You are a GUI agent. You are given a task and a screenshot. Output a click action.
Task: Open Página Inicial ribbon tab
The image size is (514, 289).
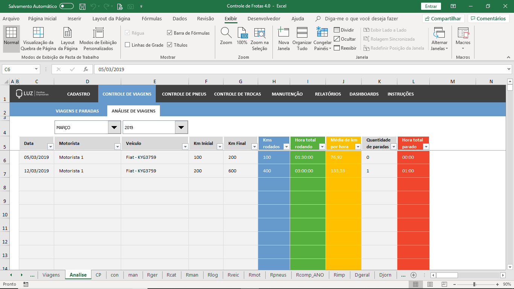(42, 18)
